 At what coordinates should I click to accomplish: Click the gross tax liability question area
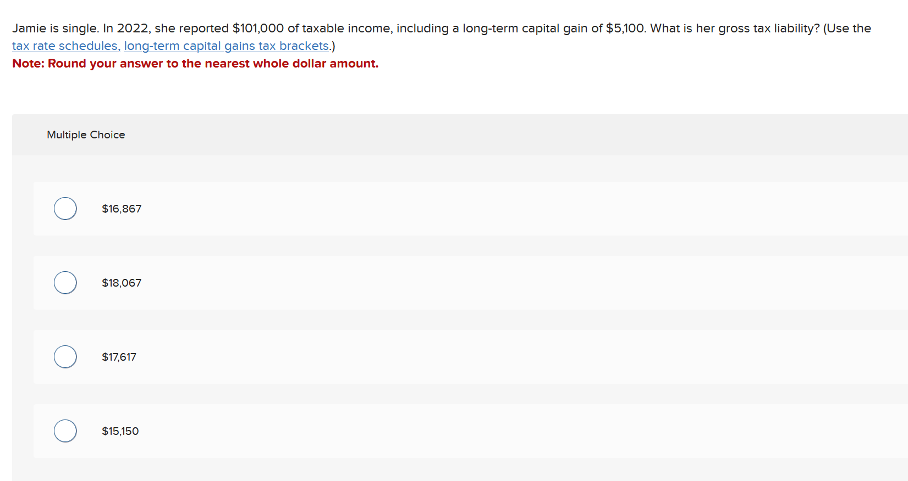tap(385, 28)
